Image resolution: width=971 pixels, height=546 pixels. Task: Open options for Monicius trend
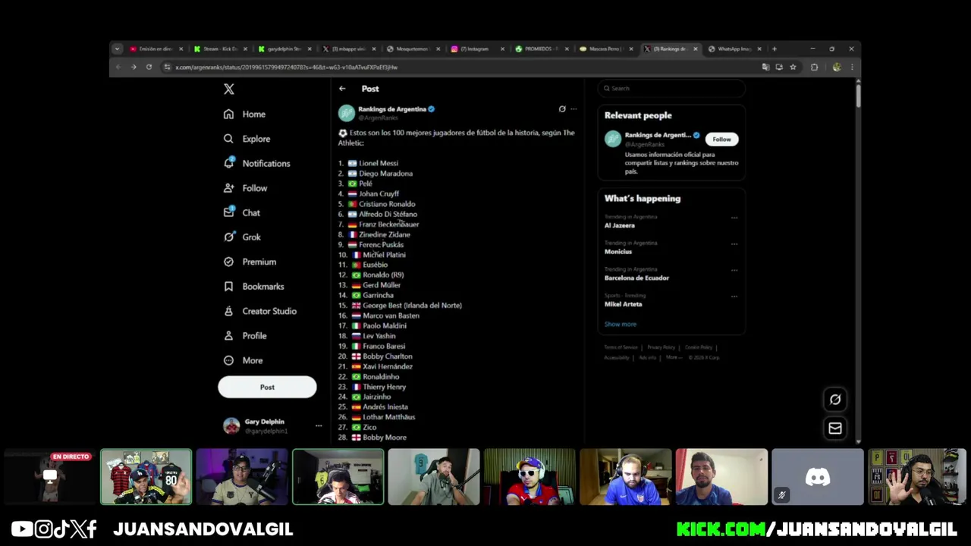click(734, 244)
